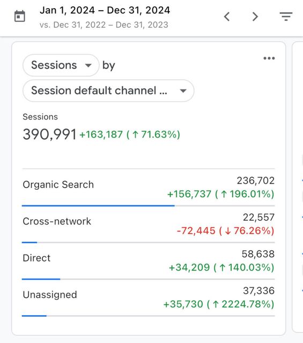The image size is (303, 343).
Task: Click Organic Search value 236,702
Action: click(x=256, y=181)
